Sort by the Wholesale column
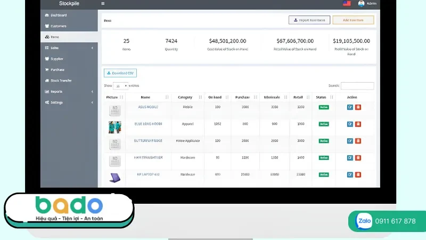Image resolution: width=426 pixels, height=240 pixels. 275,97
